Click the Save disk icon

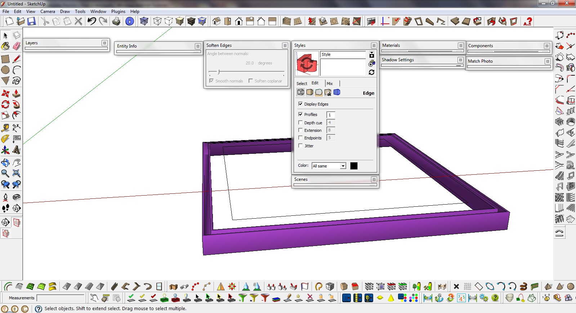[32, 21]
